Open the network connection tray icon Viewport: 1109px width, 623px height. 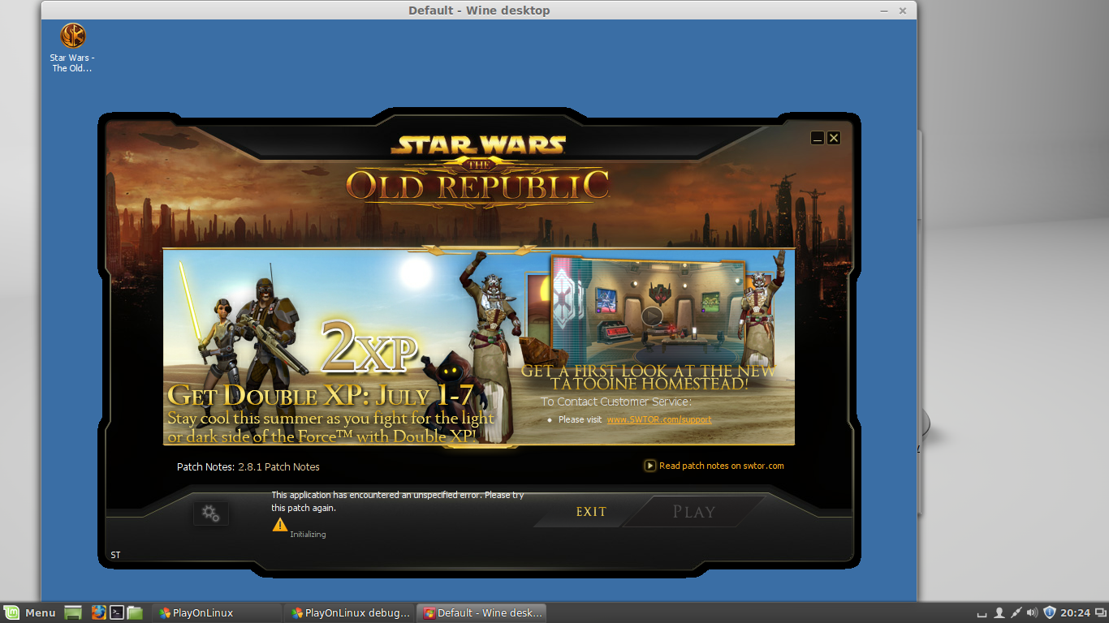[1016, 612]
